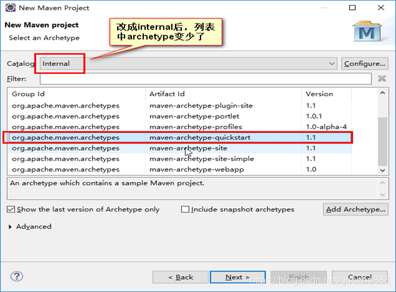Close the New Maven Project dialog
Image resolution: width=396 pixels, height=292 pixels.
(381, 8)
